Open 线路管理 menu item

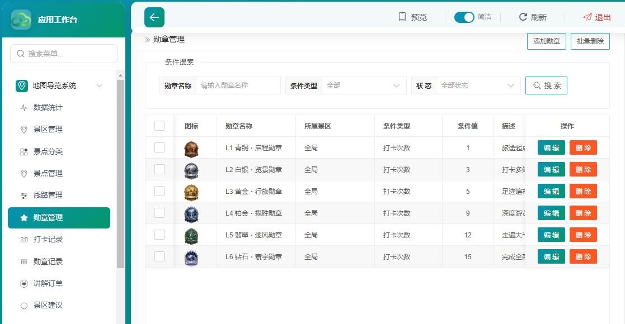(x=59, y=196)
